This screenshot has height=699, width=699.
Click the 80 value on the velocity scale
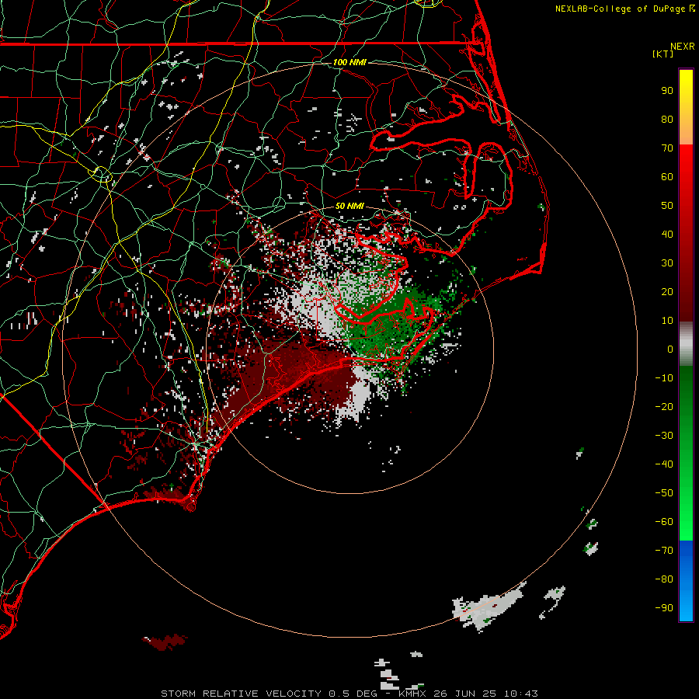click(667, 120)
